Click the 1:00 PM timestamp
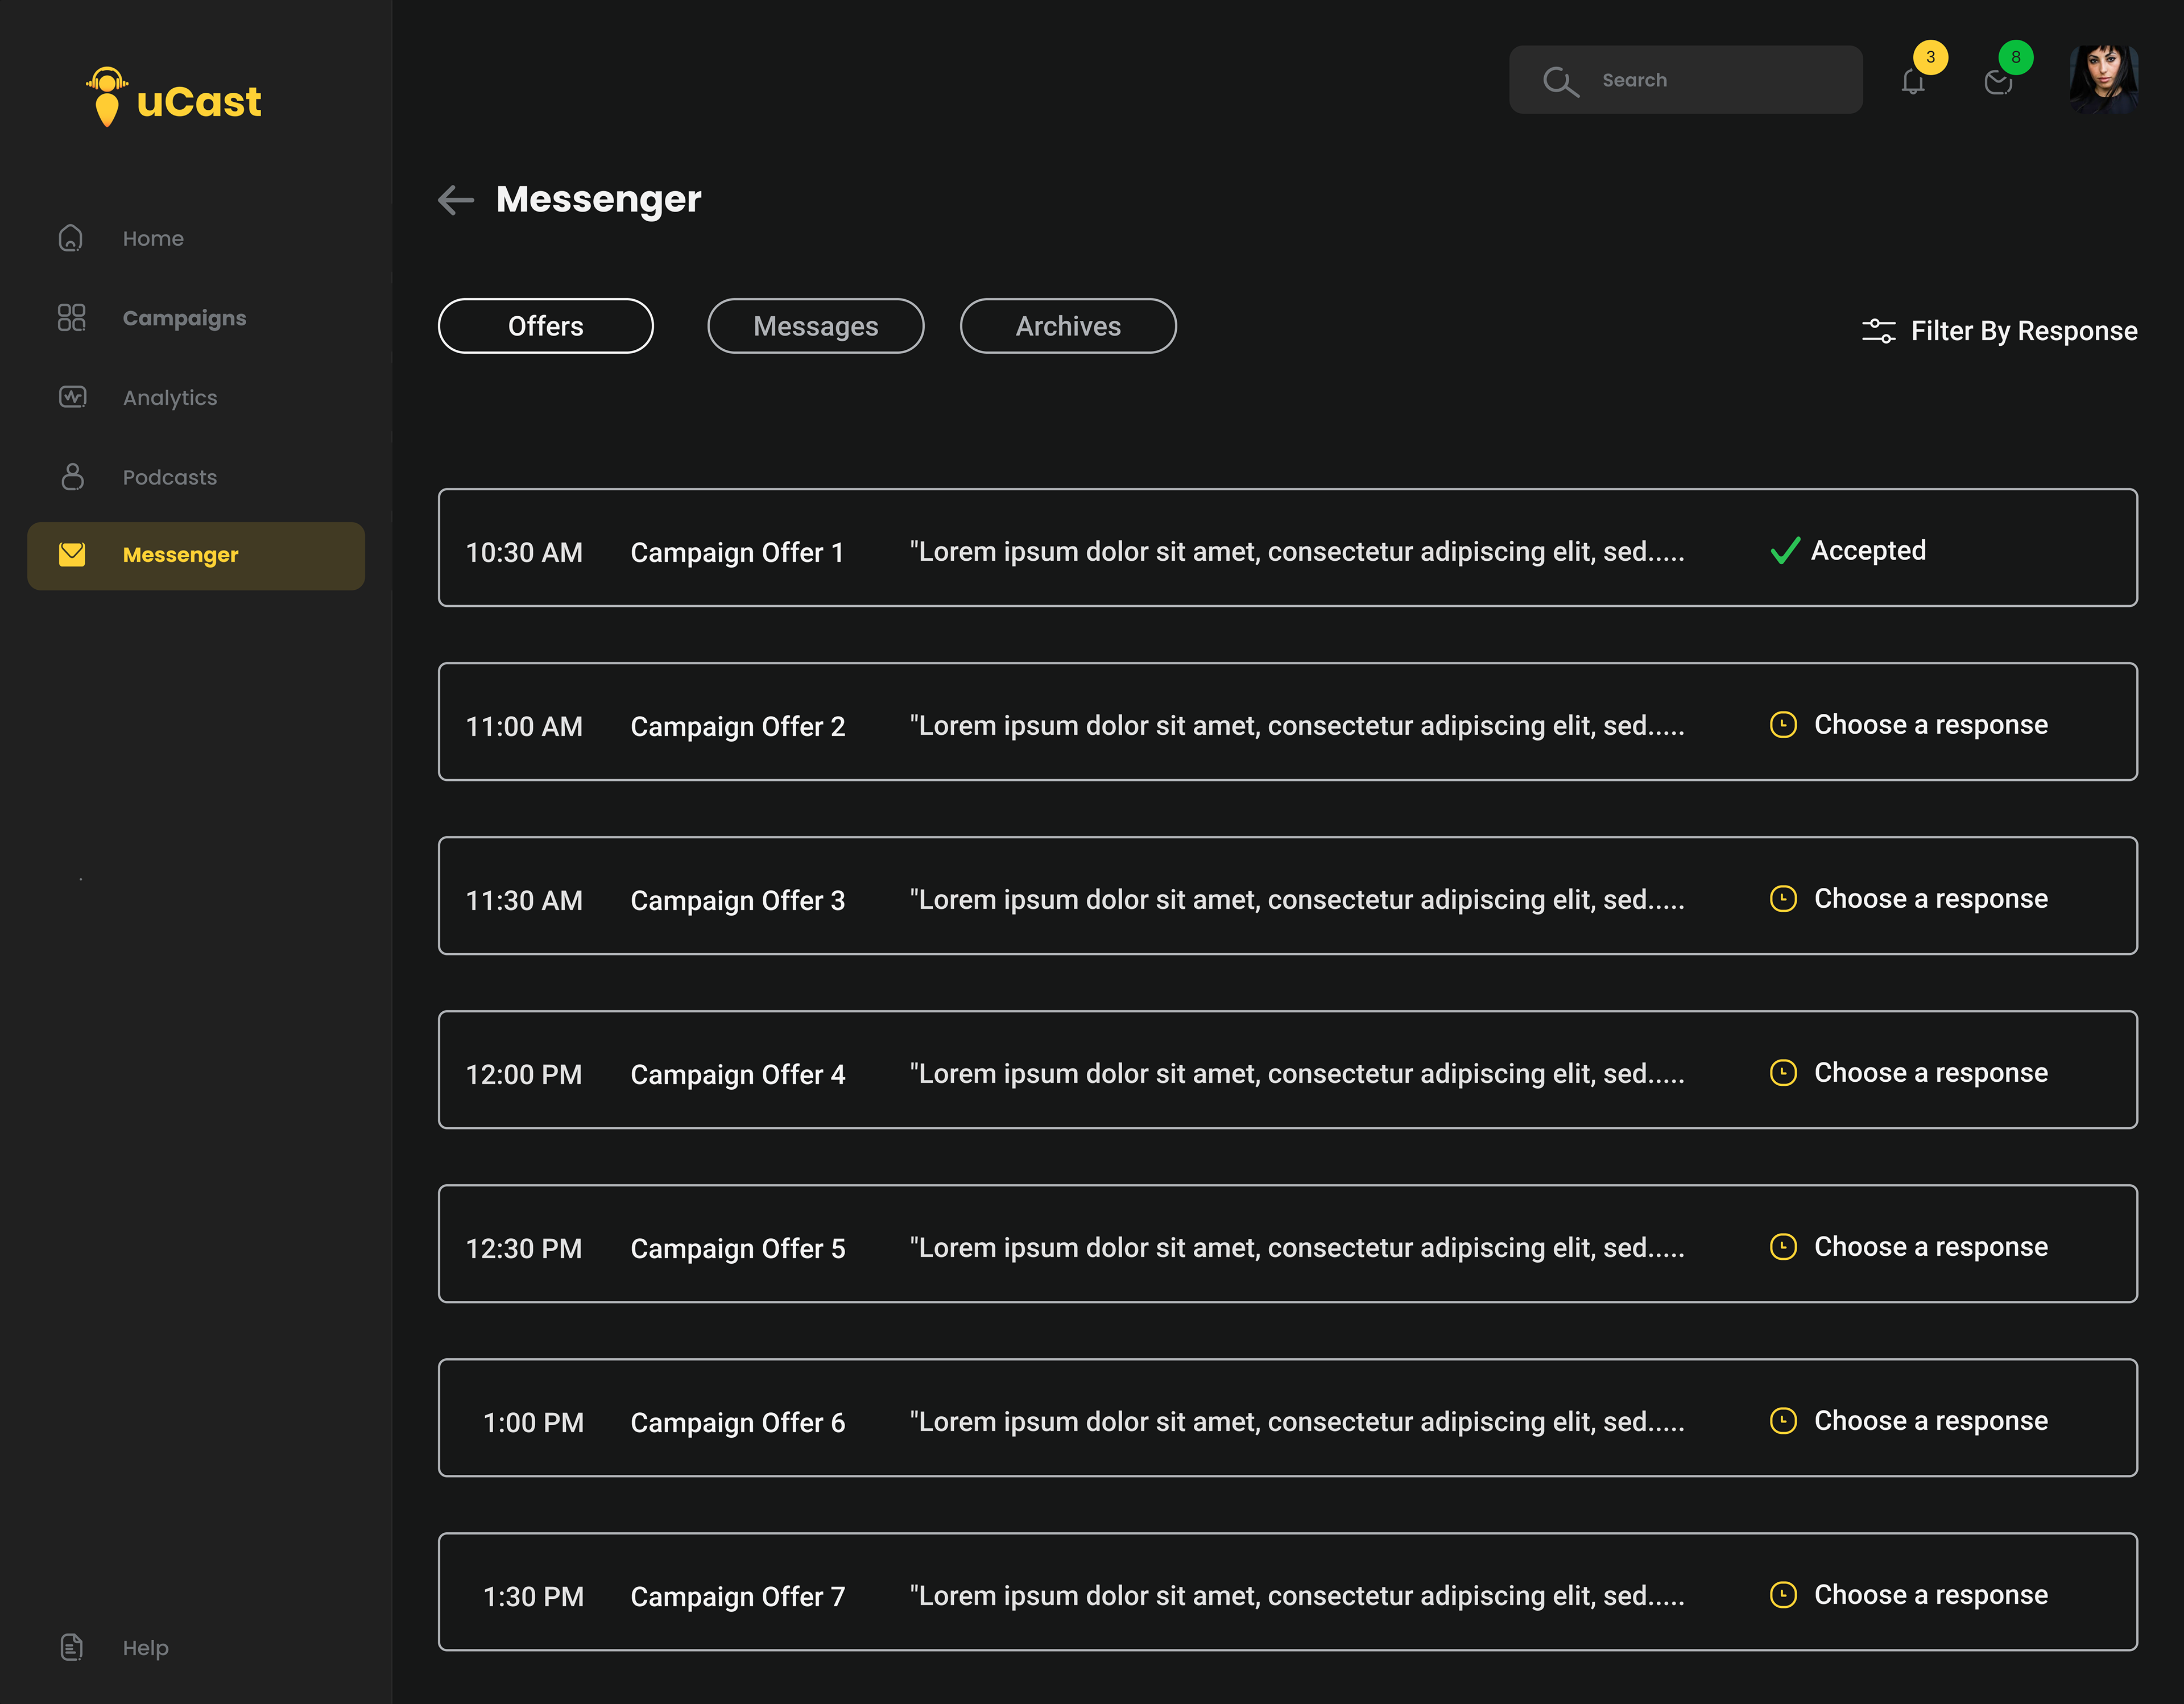The height and width of the screenshot is (1704, 2184). 533,1422
